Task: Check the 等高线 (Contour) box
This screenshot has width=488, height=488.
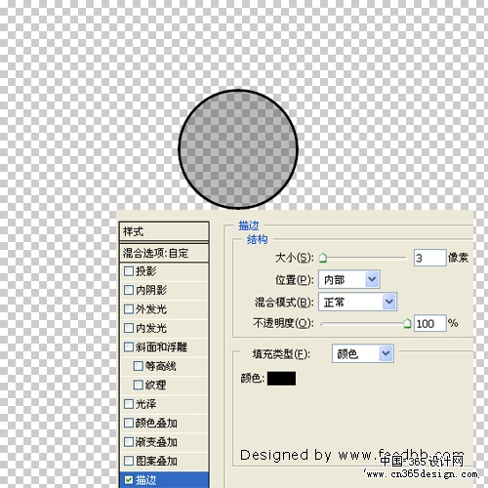Action: point(139,366)
